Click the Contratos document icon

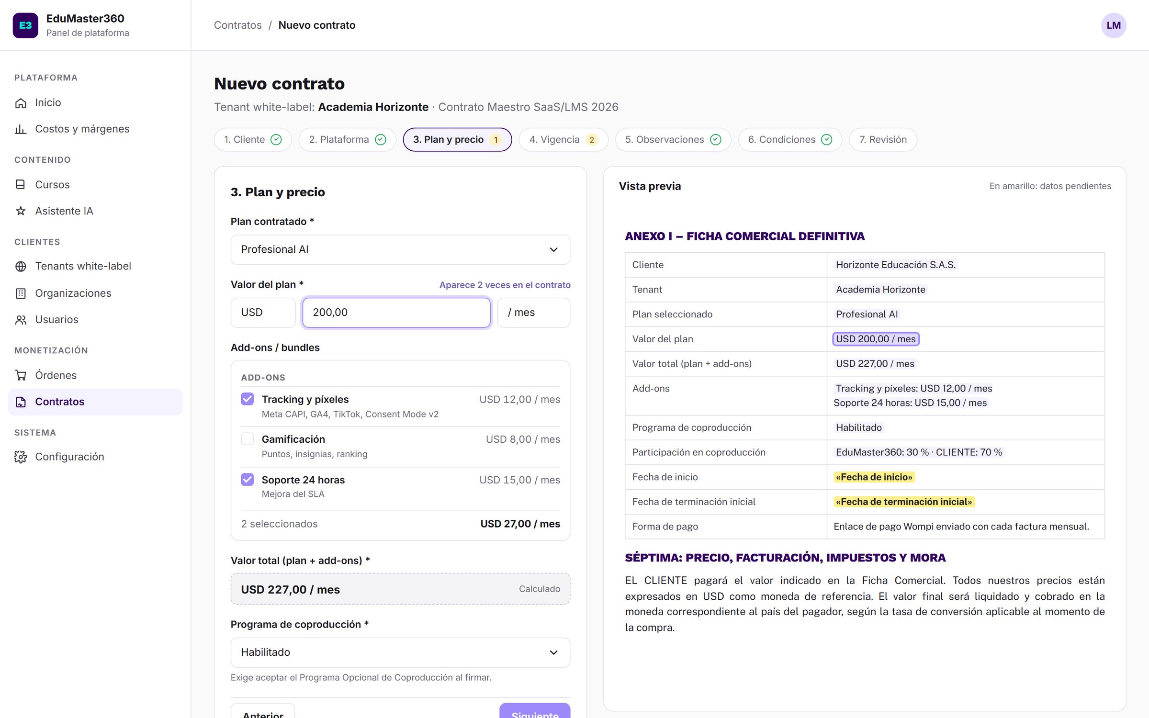[x=21, y=402]
